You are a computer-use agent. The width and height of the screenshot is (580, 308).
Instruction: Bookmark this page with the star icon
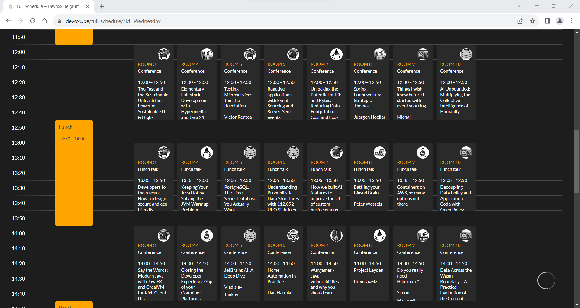click(532, 21)
